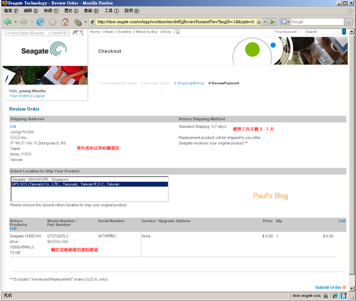
Task: Click the page favicon in the address bar
Action: (x=93, y=22)
